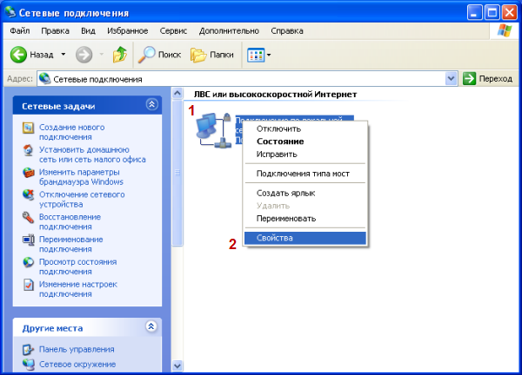Choose Создать ярлык in context menu

(x=305, y=193)
